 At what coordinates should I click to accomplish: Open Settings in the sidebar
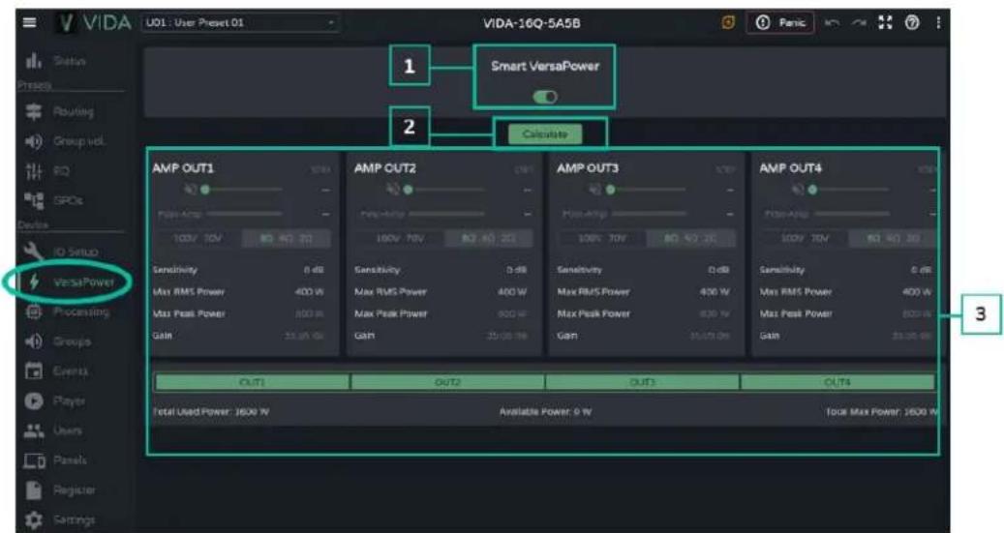pyautogui.click(x=60, y=519)
